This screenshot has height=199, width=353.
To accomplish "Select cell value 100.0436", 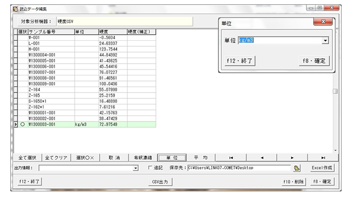I will click(113, 84).
